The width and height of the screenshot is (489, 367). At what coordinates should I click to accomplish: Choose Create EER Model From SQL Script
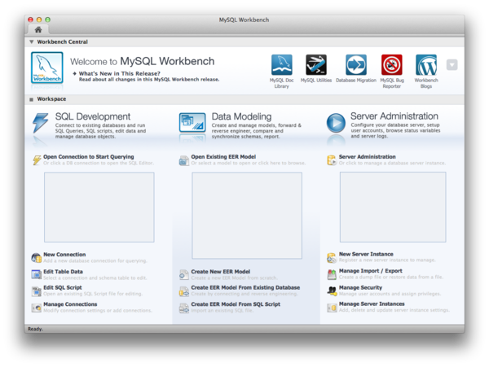coord(236,304)
